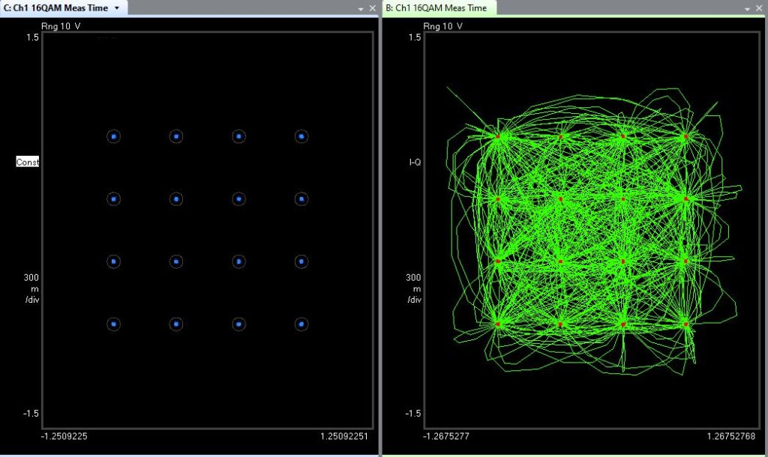768x457 pixels.
Task: Click the highlighted Const trace format label
Action: click(x=28, y=163)
